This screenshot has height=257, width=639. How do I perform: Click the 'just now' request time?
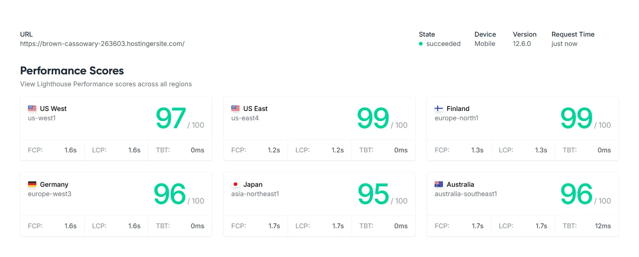click(564, 44)
